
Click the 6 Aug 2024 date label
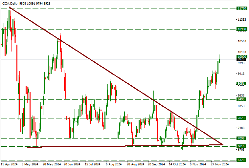tap(114, 164)
